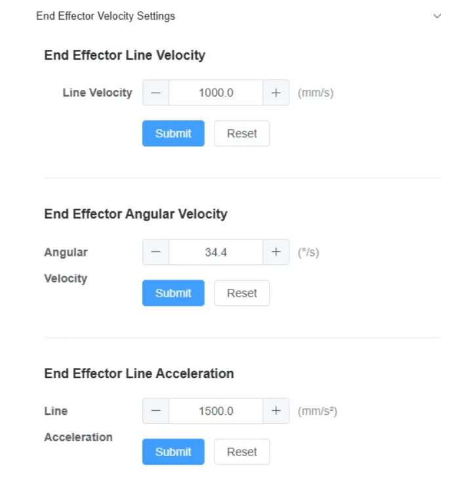Decrease the Line Acceleration with minus
The width and height of the screenshot is (454, 487).
155,411
